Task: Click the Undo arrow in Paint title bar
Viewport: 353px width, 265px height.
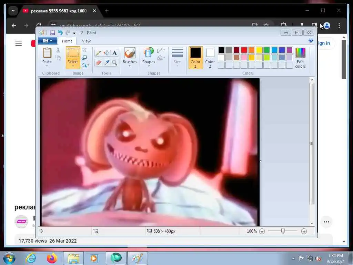Action: click(60, 33)
